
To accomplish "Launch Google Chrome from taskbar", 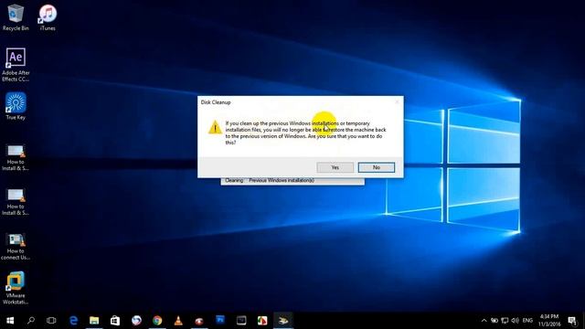I will point(157,321).
